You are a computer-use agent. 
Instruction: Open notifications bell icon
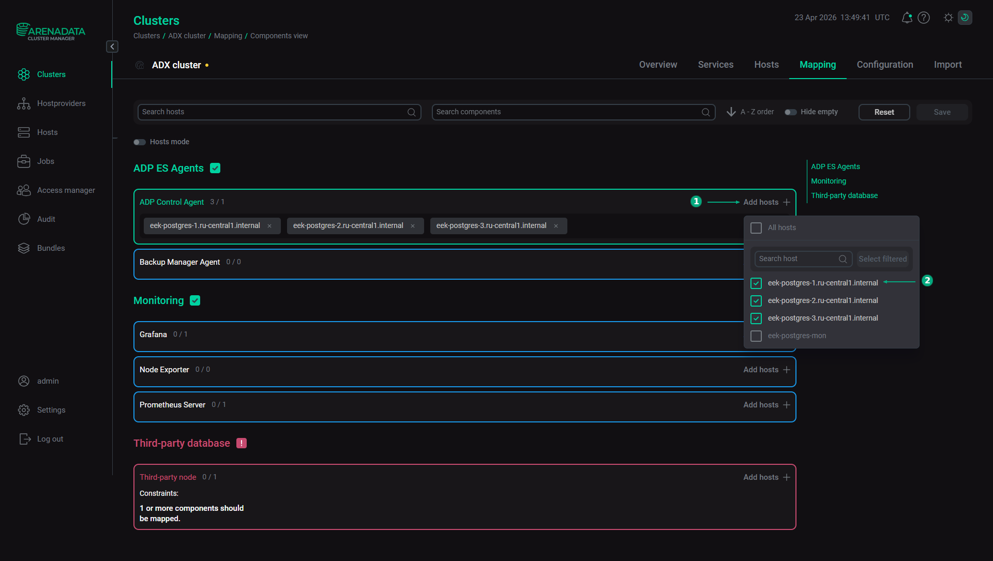[907, 18]
